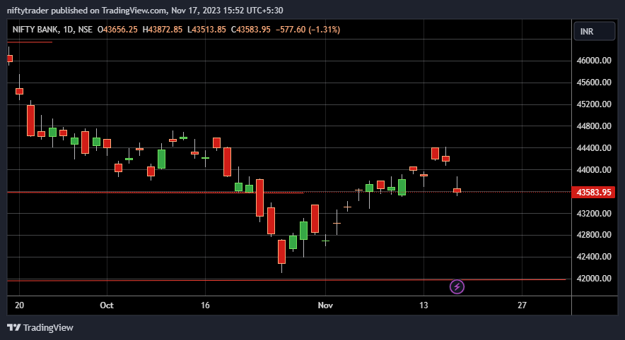
Task: Click the current price label 43583.95
Action: (x=593, y=193)
